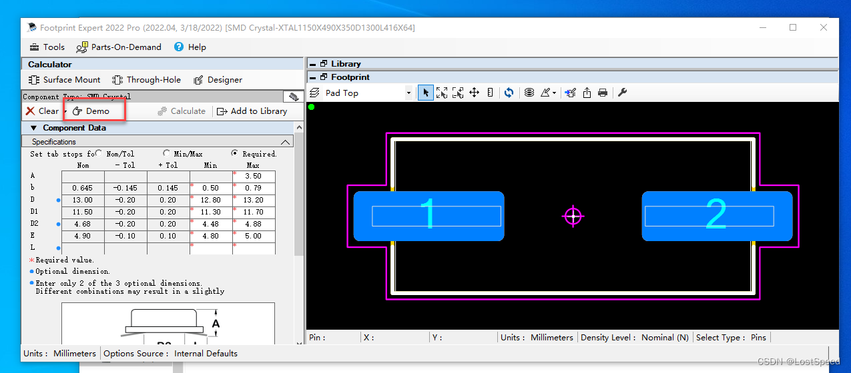Screen dimensions: 851x373
Task: Click the blue refresh arrows icon
Action: [x=509, y=93]
